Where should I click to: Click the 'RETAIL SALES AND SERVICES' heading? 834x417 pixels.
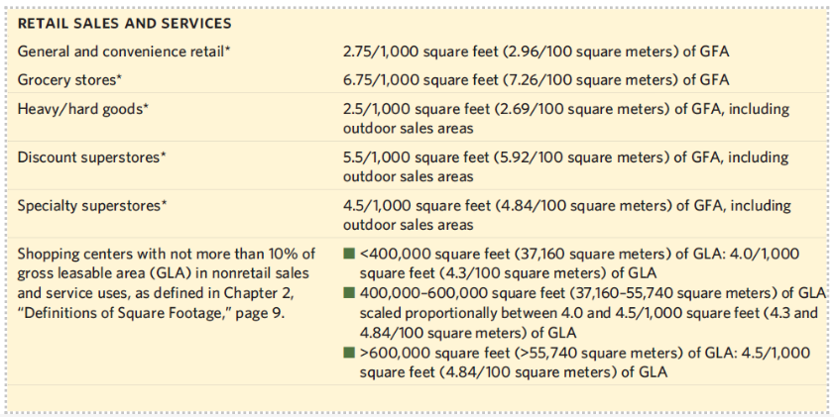tap(124, 22)
